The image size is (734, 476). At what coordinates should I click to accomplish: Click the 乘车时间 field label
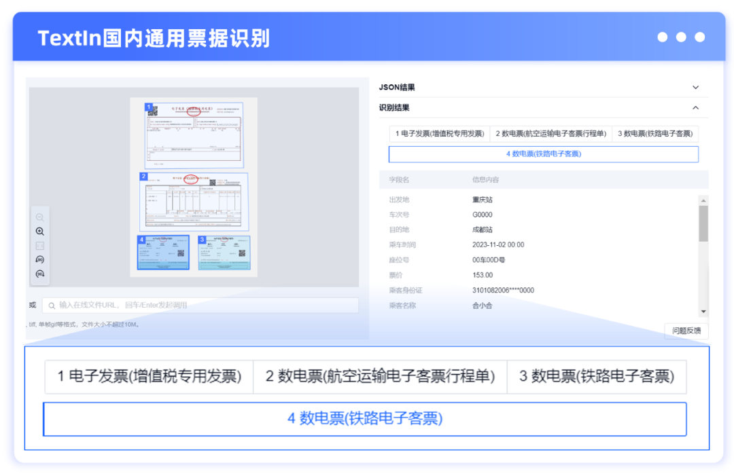coord(402,244)
